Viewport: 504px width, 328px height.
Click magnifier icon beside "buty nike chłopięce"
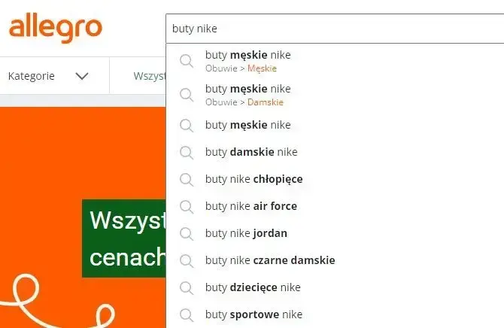186,179
